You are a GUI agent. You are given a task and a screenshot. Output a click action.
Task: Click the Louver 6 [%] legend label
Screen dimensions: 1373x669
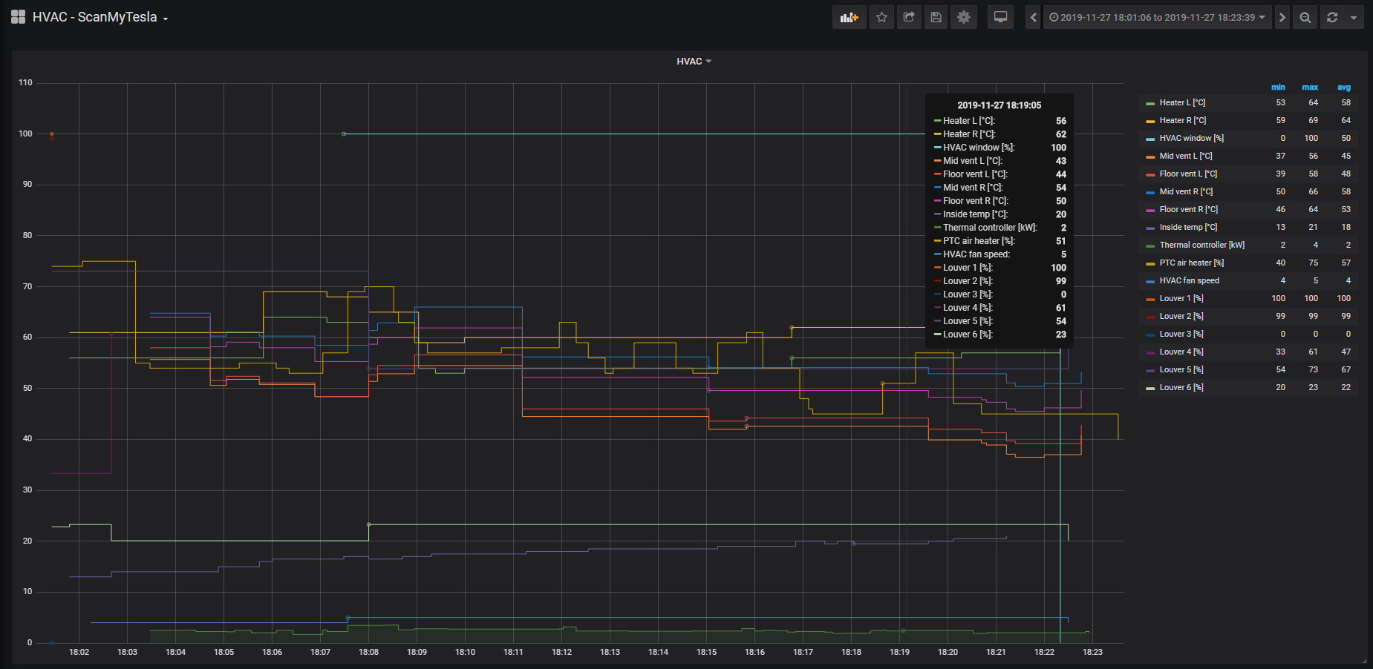click(x=1181, y=387)
